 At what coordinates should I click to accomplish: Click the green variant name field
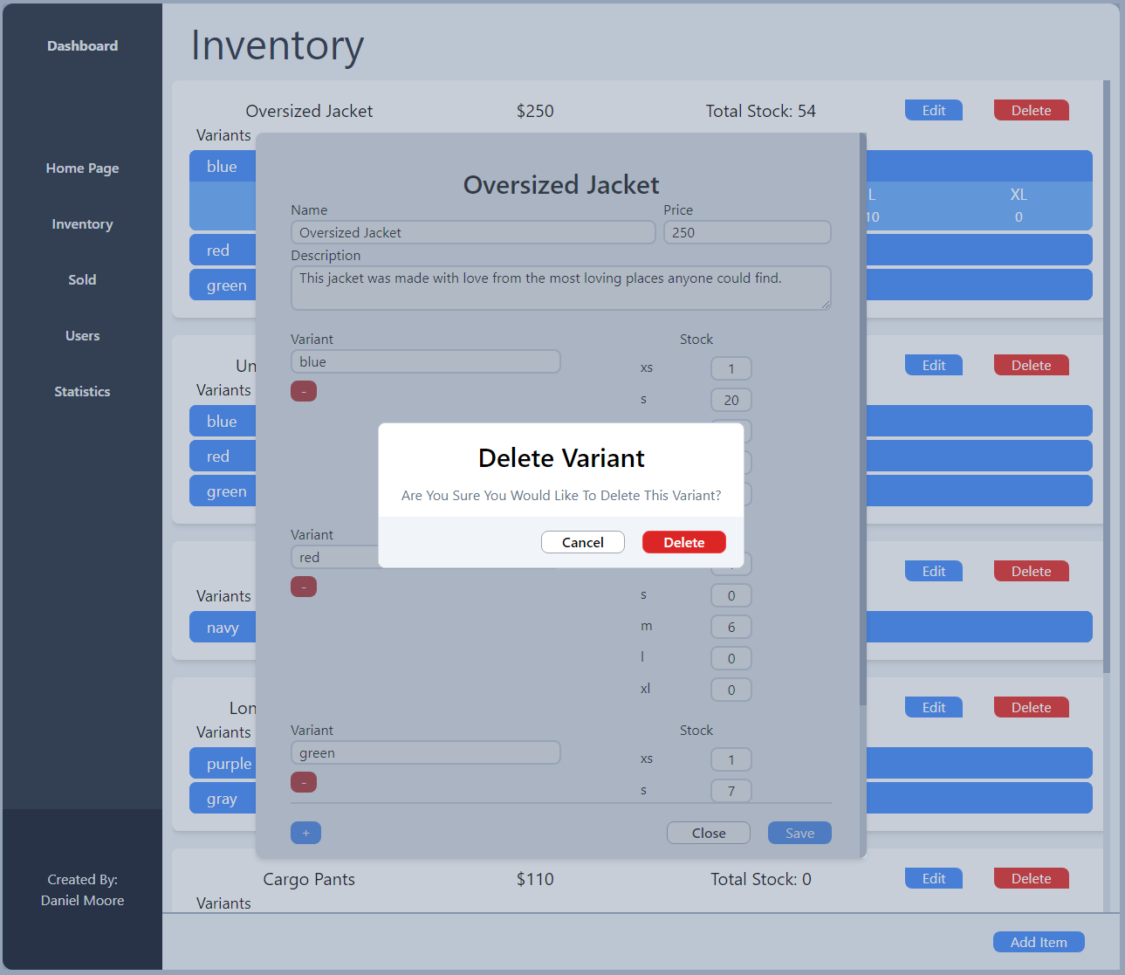(425, 752)
